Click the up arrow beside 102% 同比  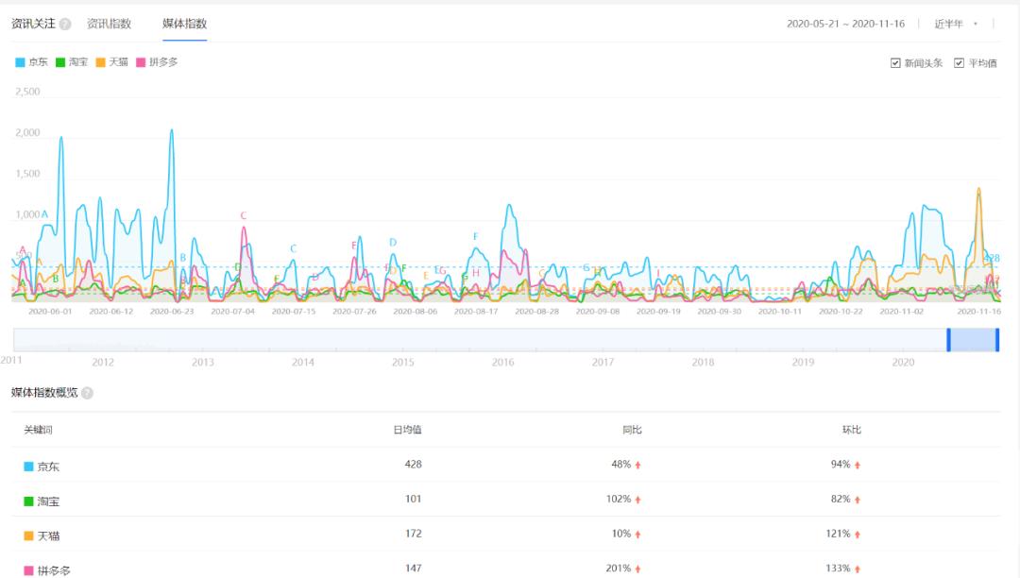tap(638, 500)
